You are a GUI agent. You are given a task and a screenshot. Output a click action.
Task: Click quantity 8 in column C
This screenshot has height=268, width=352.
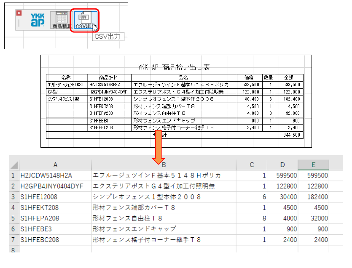click(252, 218)
